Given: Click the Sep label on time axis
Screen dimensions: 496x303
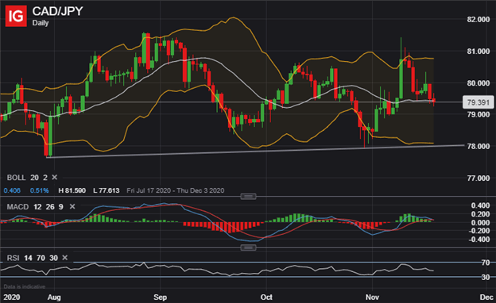Looking at the screenshot, I should (x=160, y=297).
